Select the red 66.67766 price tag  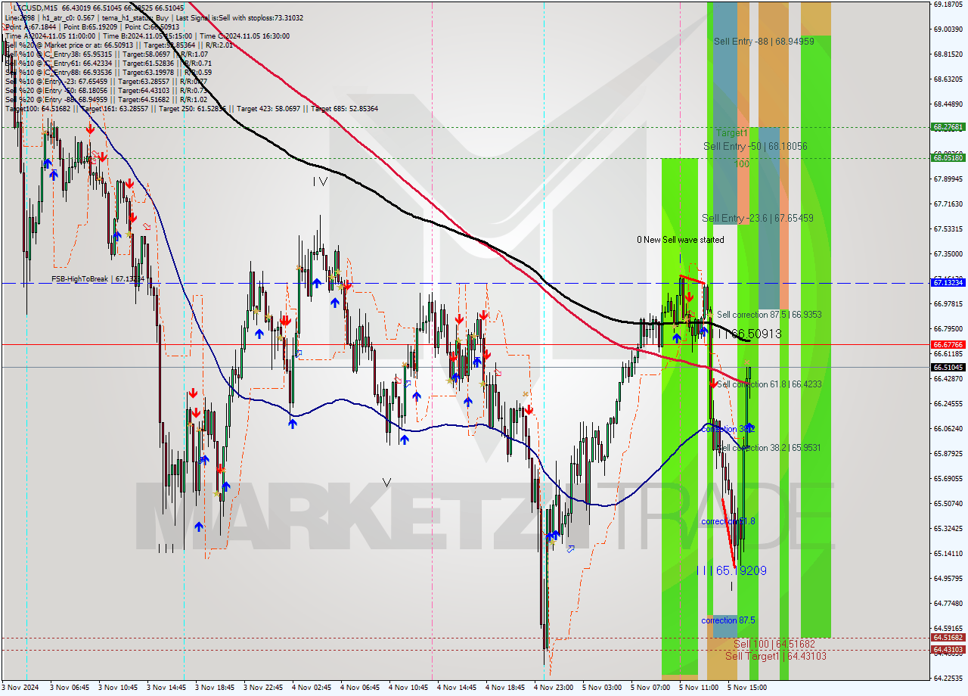[x=948, y=344]
